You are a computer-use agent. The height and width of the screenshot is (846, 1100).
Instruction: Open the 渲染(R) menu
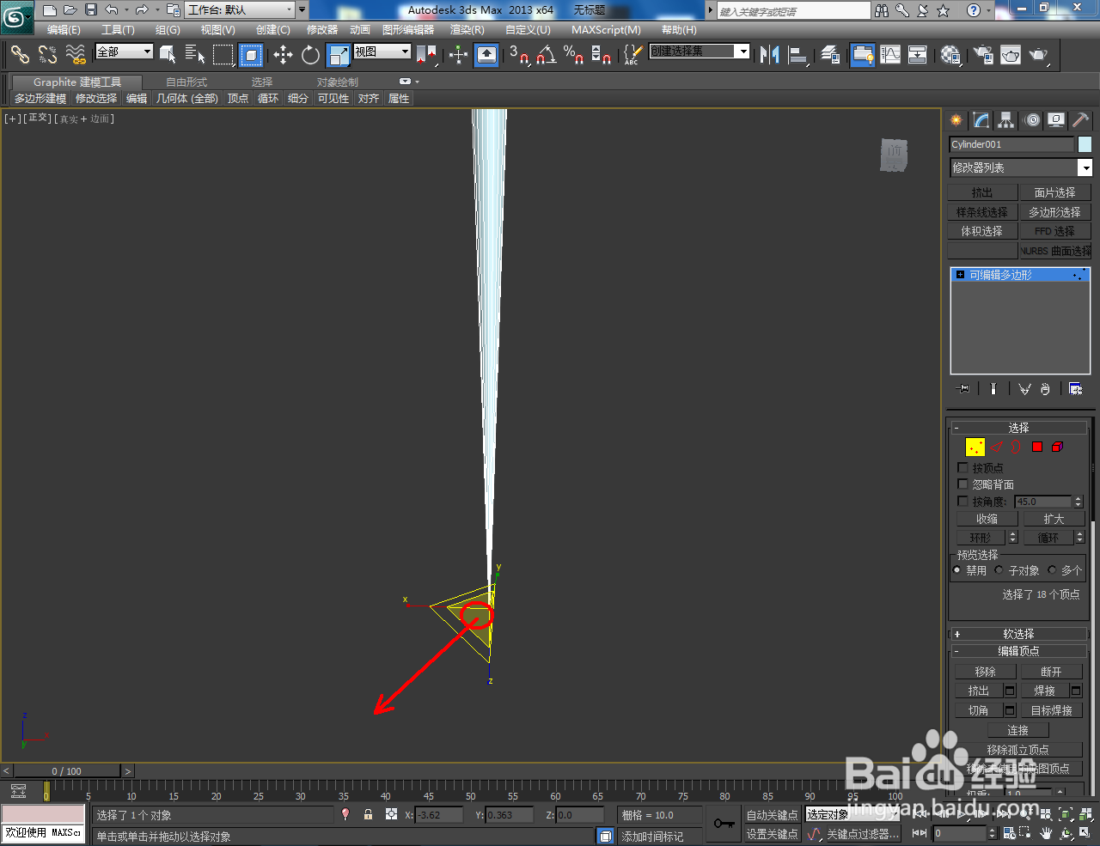(x=467, y=29)
